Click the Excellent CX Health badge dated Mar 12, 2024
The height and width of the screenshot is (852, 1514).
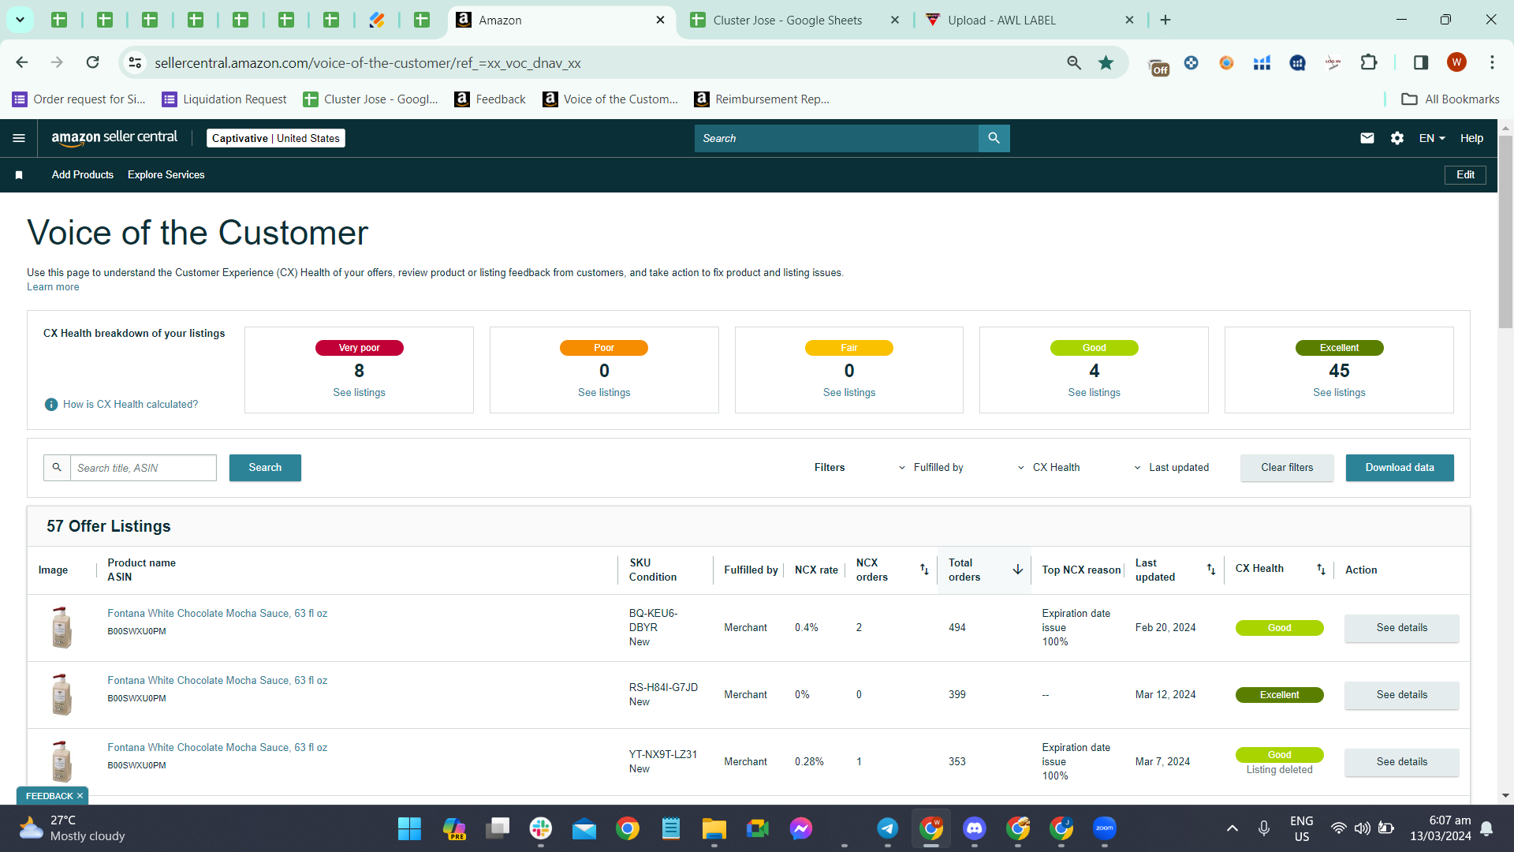(x=1279, y=695)
